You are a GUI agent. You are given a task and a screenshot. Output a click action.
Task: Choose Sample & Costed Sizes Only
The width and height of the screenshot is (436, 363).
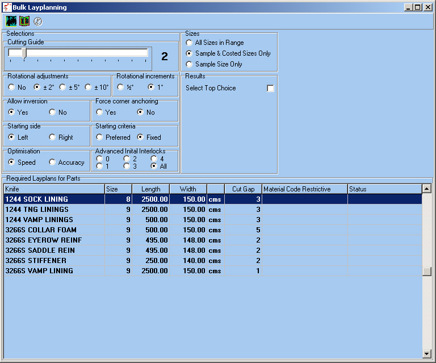point(189,53)
